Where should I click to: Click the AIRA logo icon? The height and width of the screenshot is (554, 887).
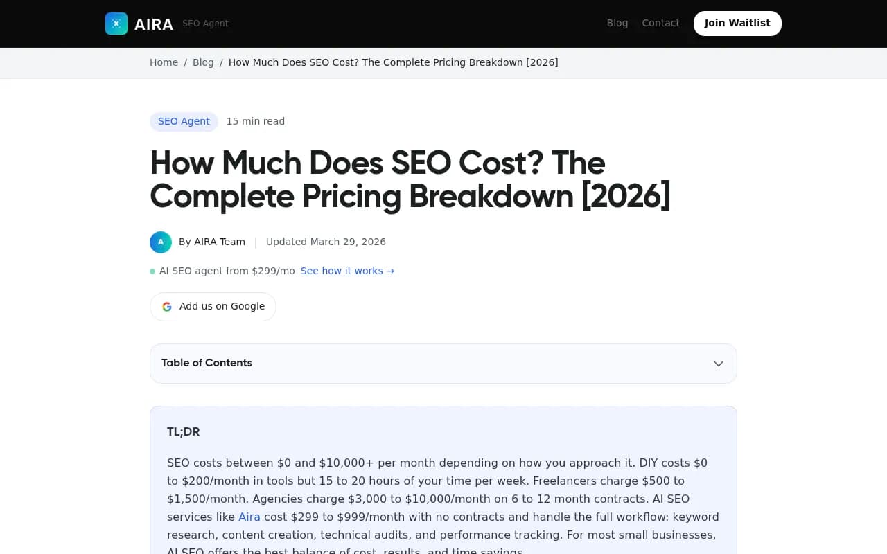click(116, 24)
